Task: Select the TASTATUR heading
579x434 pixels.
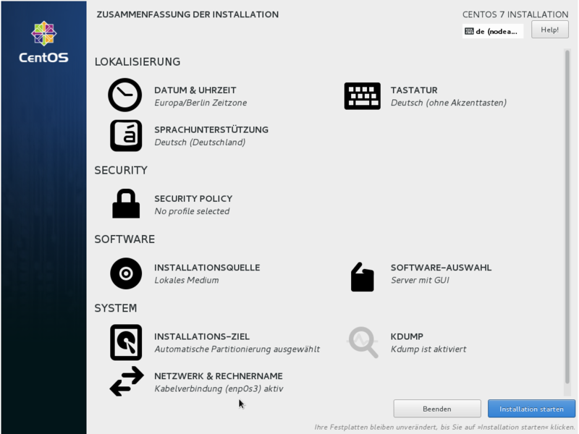Action: 414,90
